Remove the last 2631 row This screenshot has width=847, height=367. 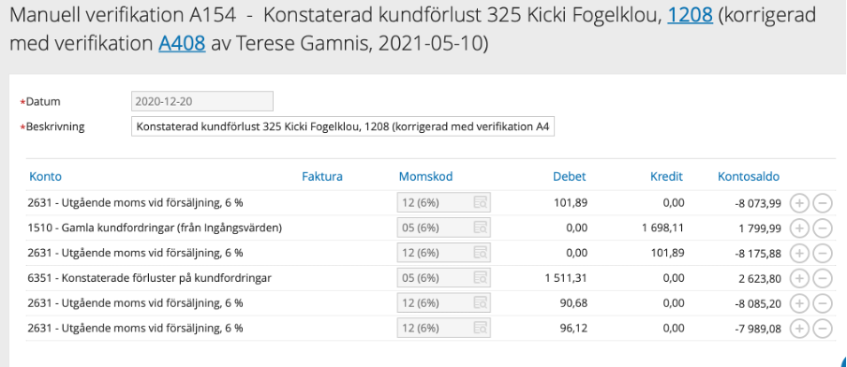(822, 328)
